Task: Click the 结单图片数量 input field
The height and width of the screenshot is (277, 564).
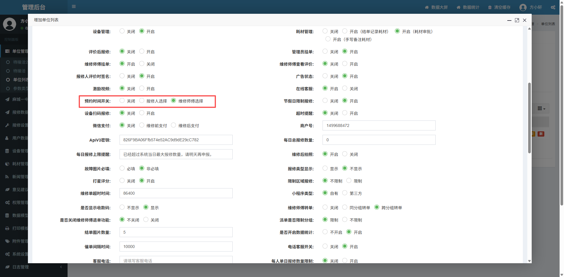Action: pyautogui.click(x=176, y=232)
